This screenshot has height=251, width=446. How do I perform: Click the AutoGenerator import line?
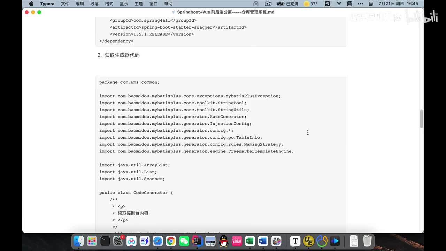tap(173, 117)
